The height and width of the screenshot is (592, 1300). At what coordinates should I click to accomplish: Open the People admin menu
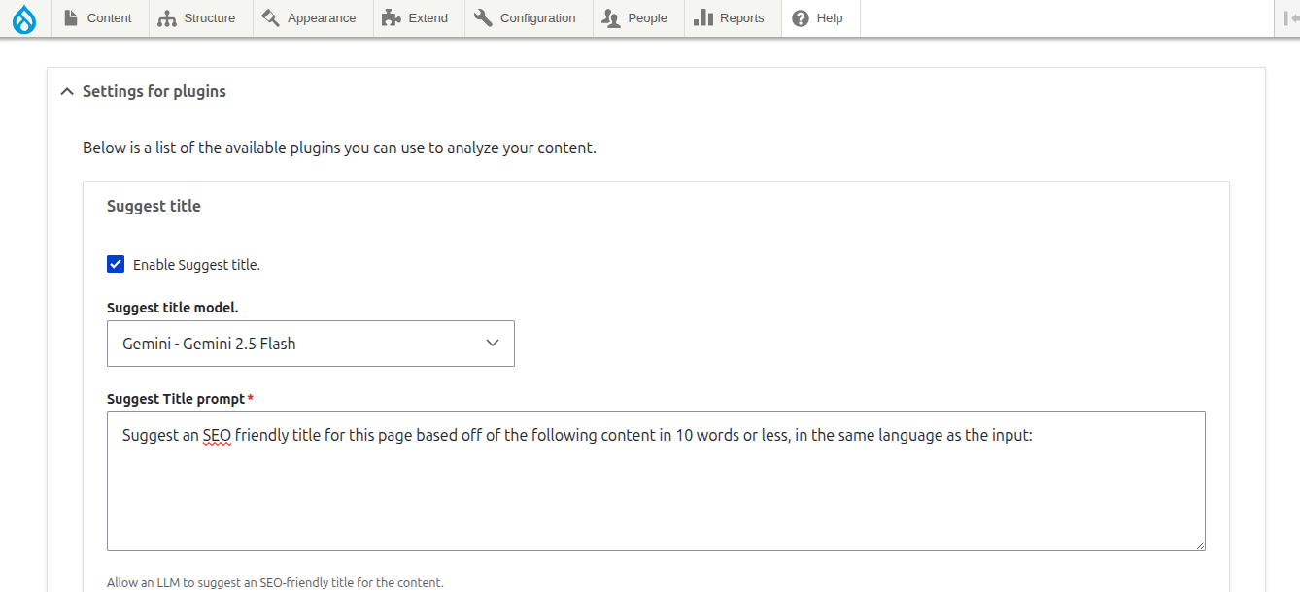(x=636, y=17)
